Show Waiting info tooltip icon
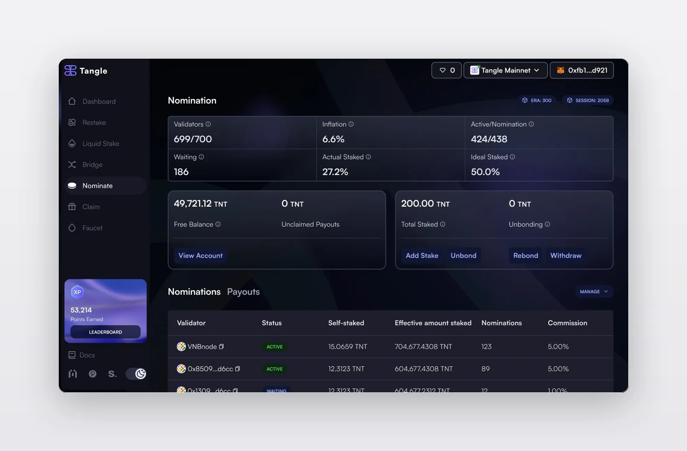 click(x=201, y=157)
